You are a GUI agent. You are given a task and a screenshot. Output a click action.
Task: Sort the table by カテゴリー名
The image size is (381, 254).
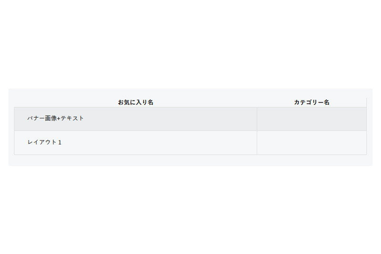click(x=311, y=102)
